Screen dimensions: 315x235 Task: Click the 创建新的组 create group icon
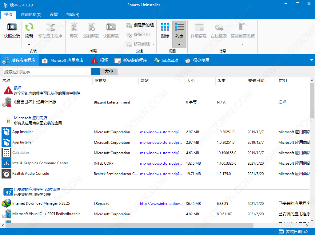point(129,25)
